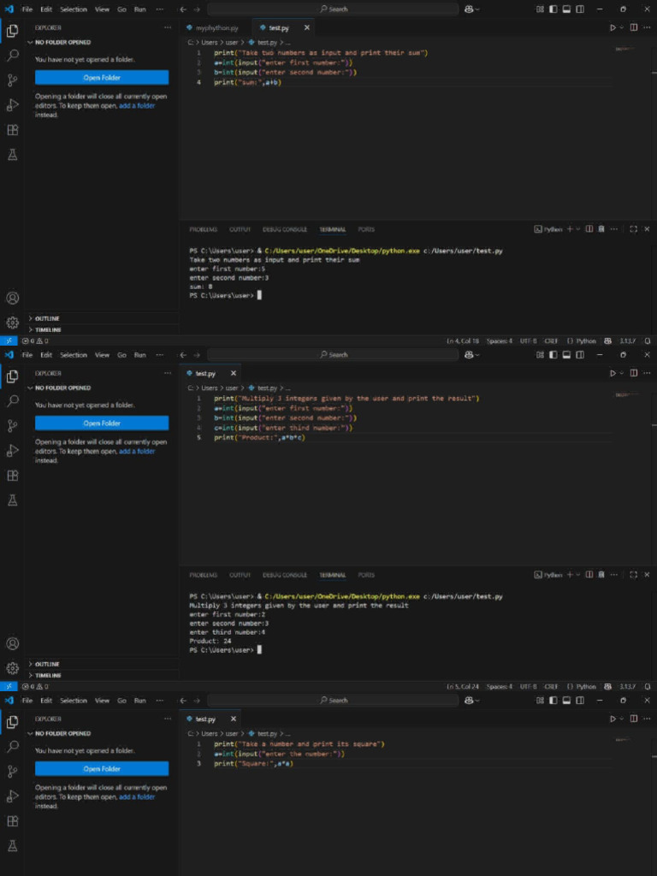Follow 'add a folder' link in multiply-program window

point(137,452)
